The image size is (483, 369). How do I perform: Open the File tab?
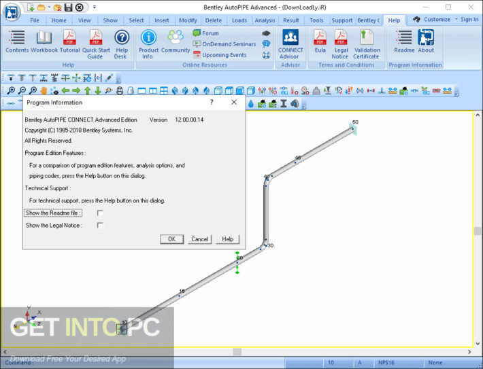pyautogui.click(x=35, y=20)
